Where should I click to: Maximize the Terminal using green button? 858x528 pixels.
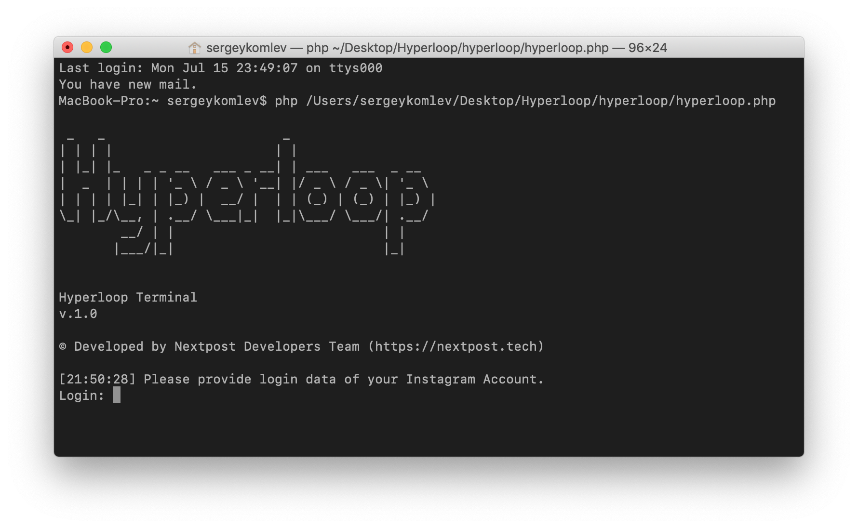[x=106, y=47]
